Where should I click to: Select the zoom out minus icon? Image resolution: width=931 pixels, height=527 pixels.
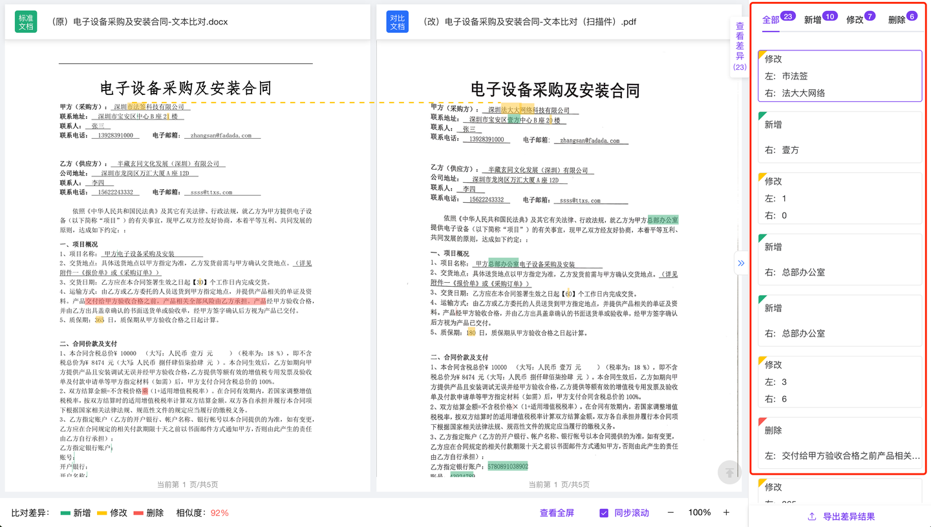670,512
